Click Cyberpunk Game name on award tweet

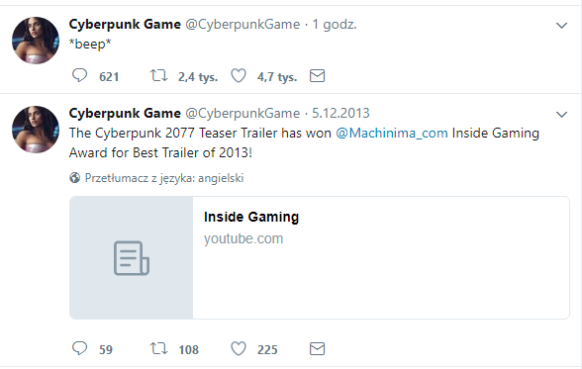click(125, 113)
